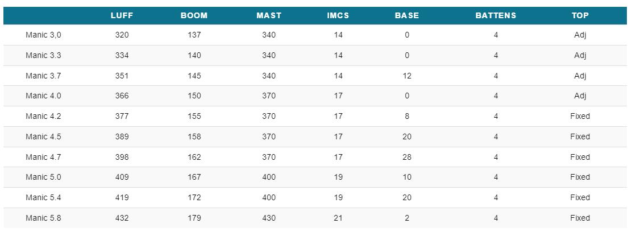Click the Manic 4.0 row name
The image size is (632, 240).
(44, 96)
